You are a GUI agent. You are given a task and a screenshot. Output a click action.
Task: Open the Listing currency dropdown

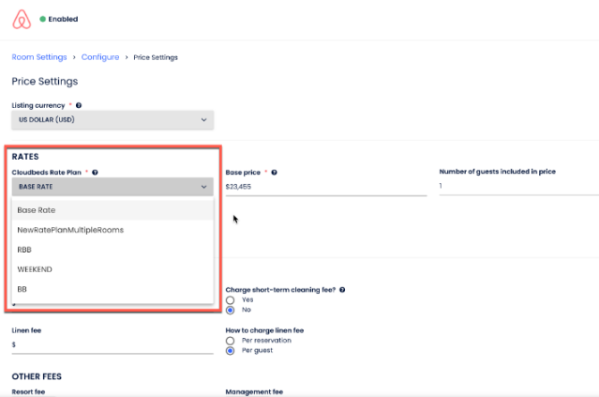(112, 120)
